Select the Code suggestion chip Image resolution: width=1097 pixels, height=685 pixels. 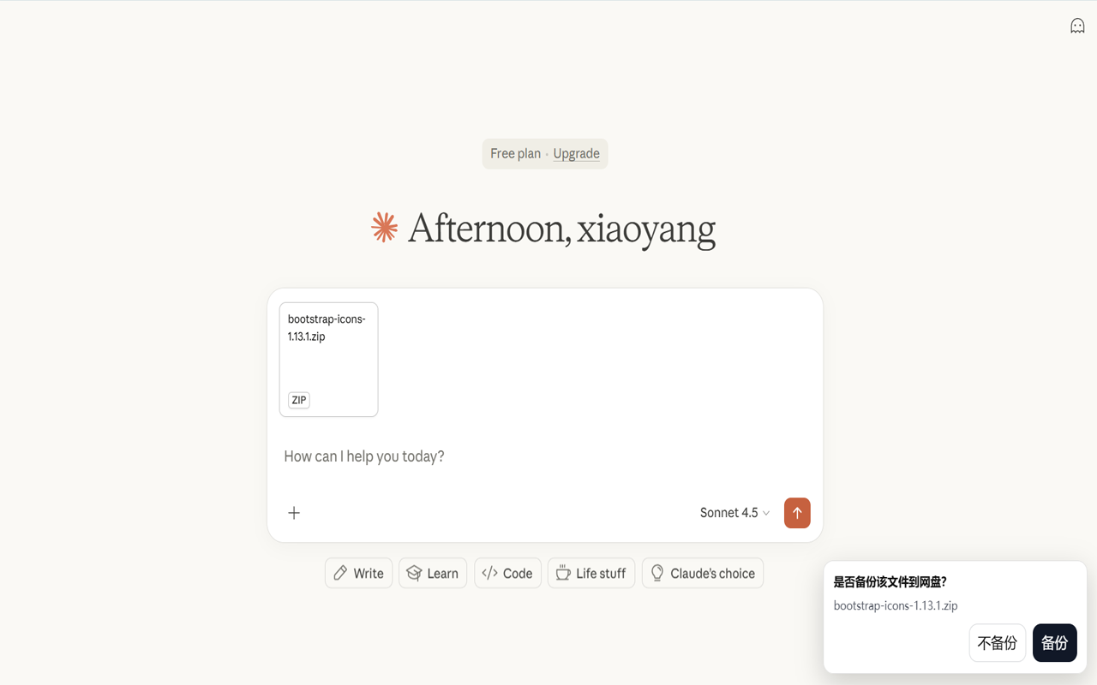coord(507,573)
